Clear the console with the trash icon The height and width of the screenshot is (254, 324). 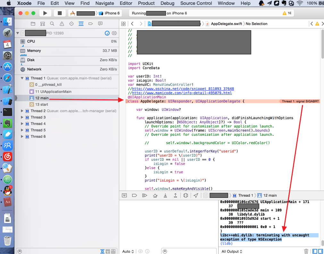tap(306, 251)
